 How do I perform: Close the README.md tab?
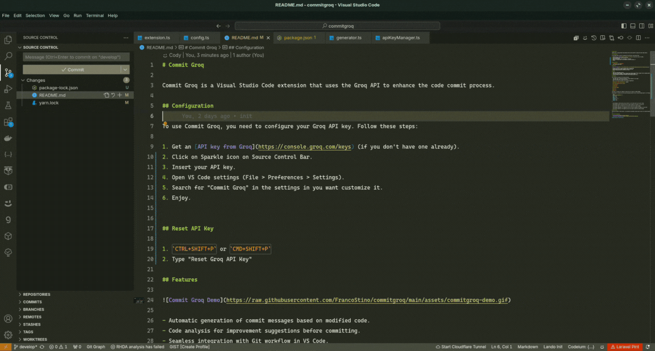[268, 37]
